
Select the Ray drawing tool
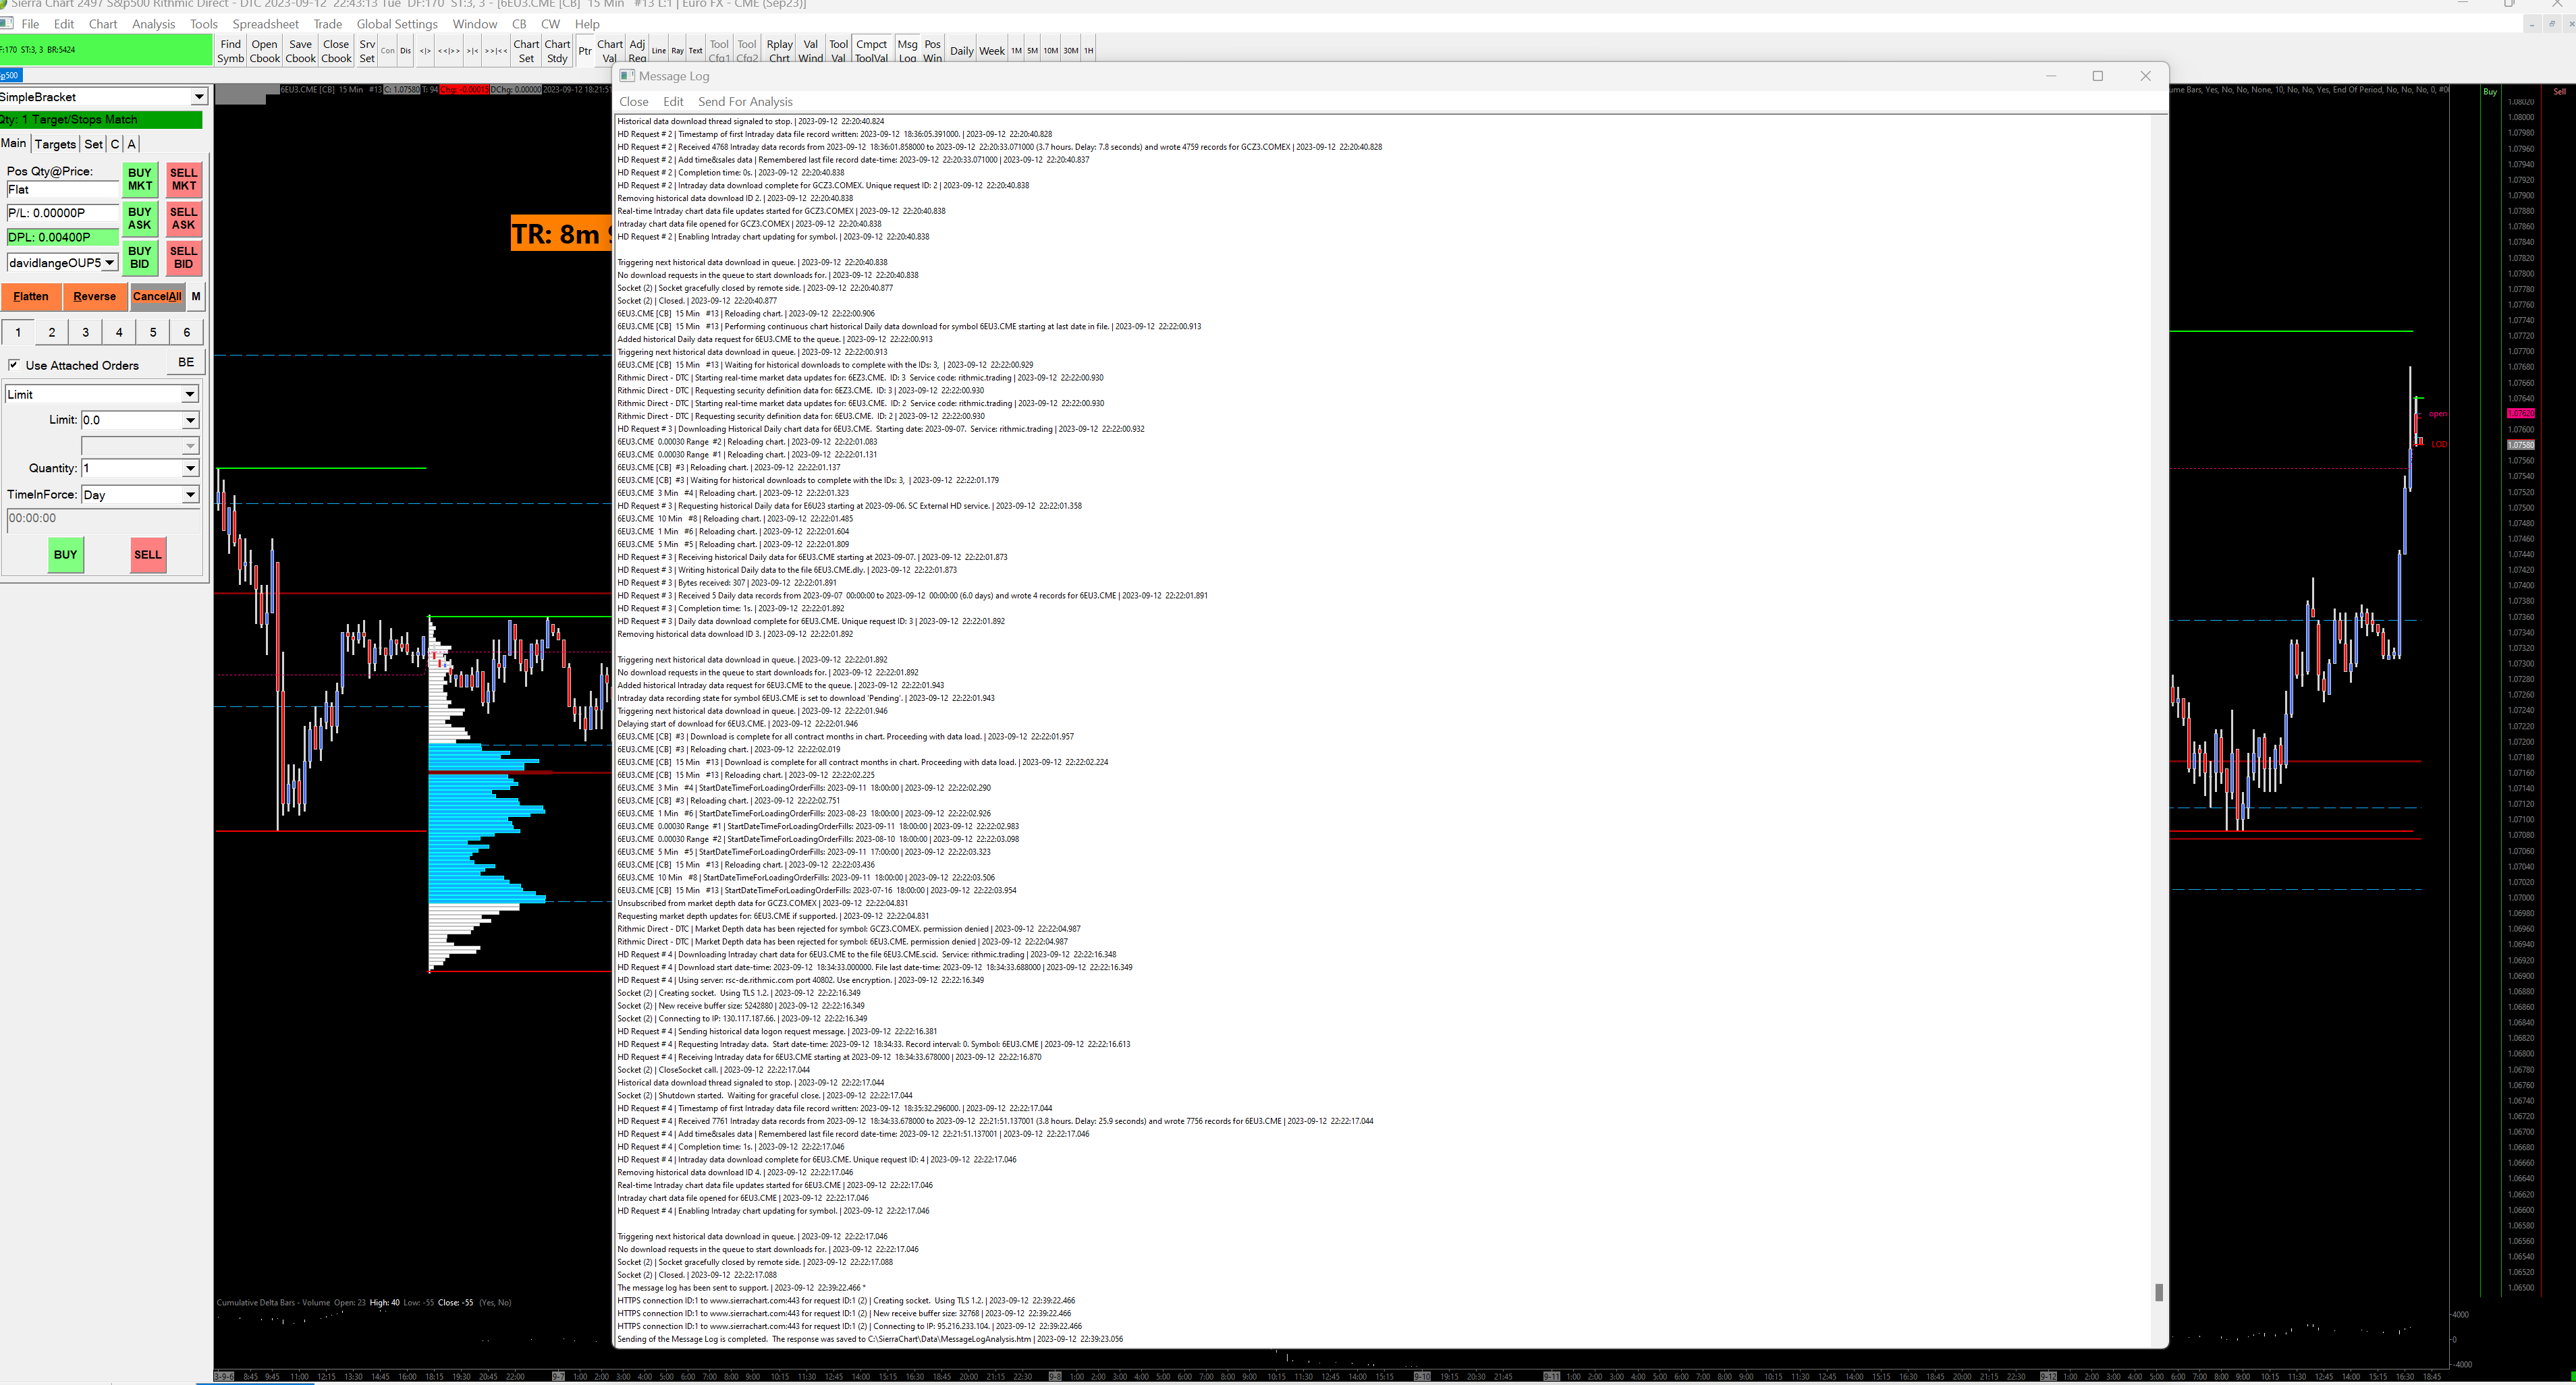pos(677,51)
